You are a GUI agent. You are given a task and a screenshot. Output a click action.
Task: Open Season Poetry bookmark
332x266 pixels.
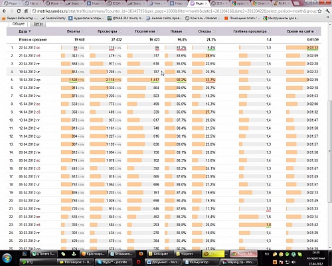tap(53, 18)
